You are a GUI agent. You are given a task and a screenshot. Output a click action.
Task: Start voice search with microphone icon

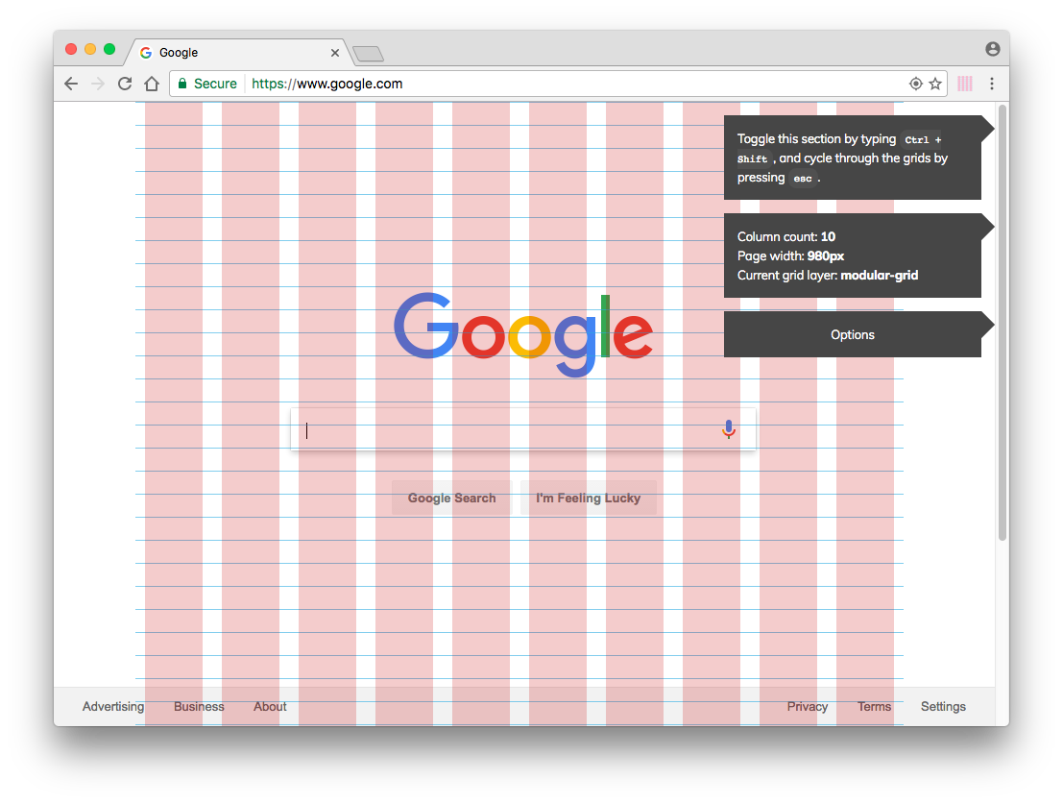[x=729, y=429]
